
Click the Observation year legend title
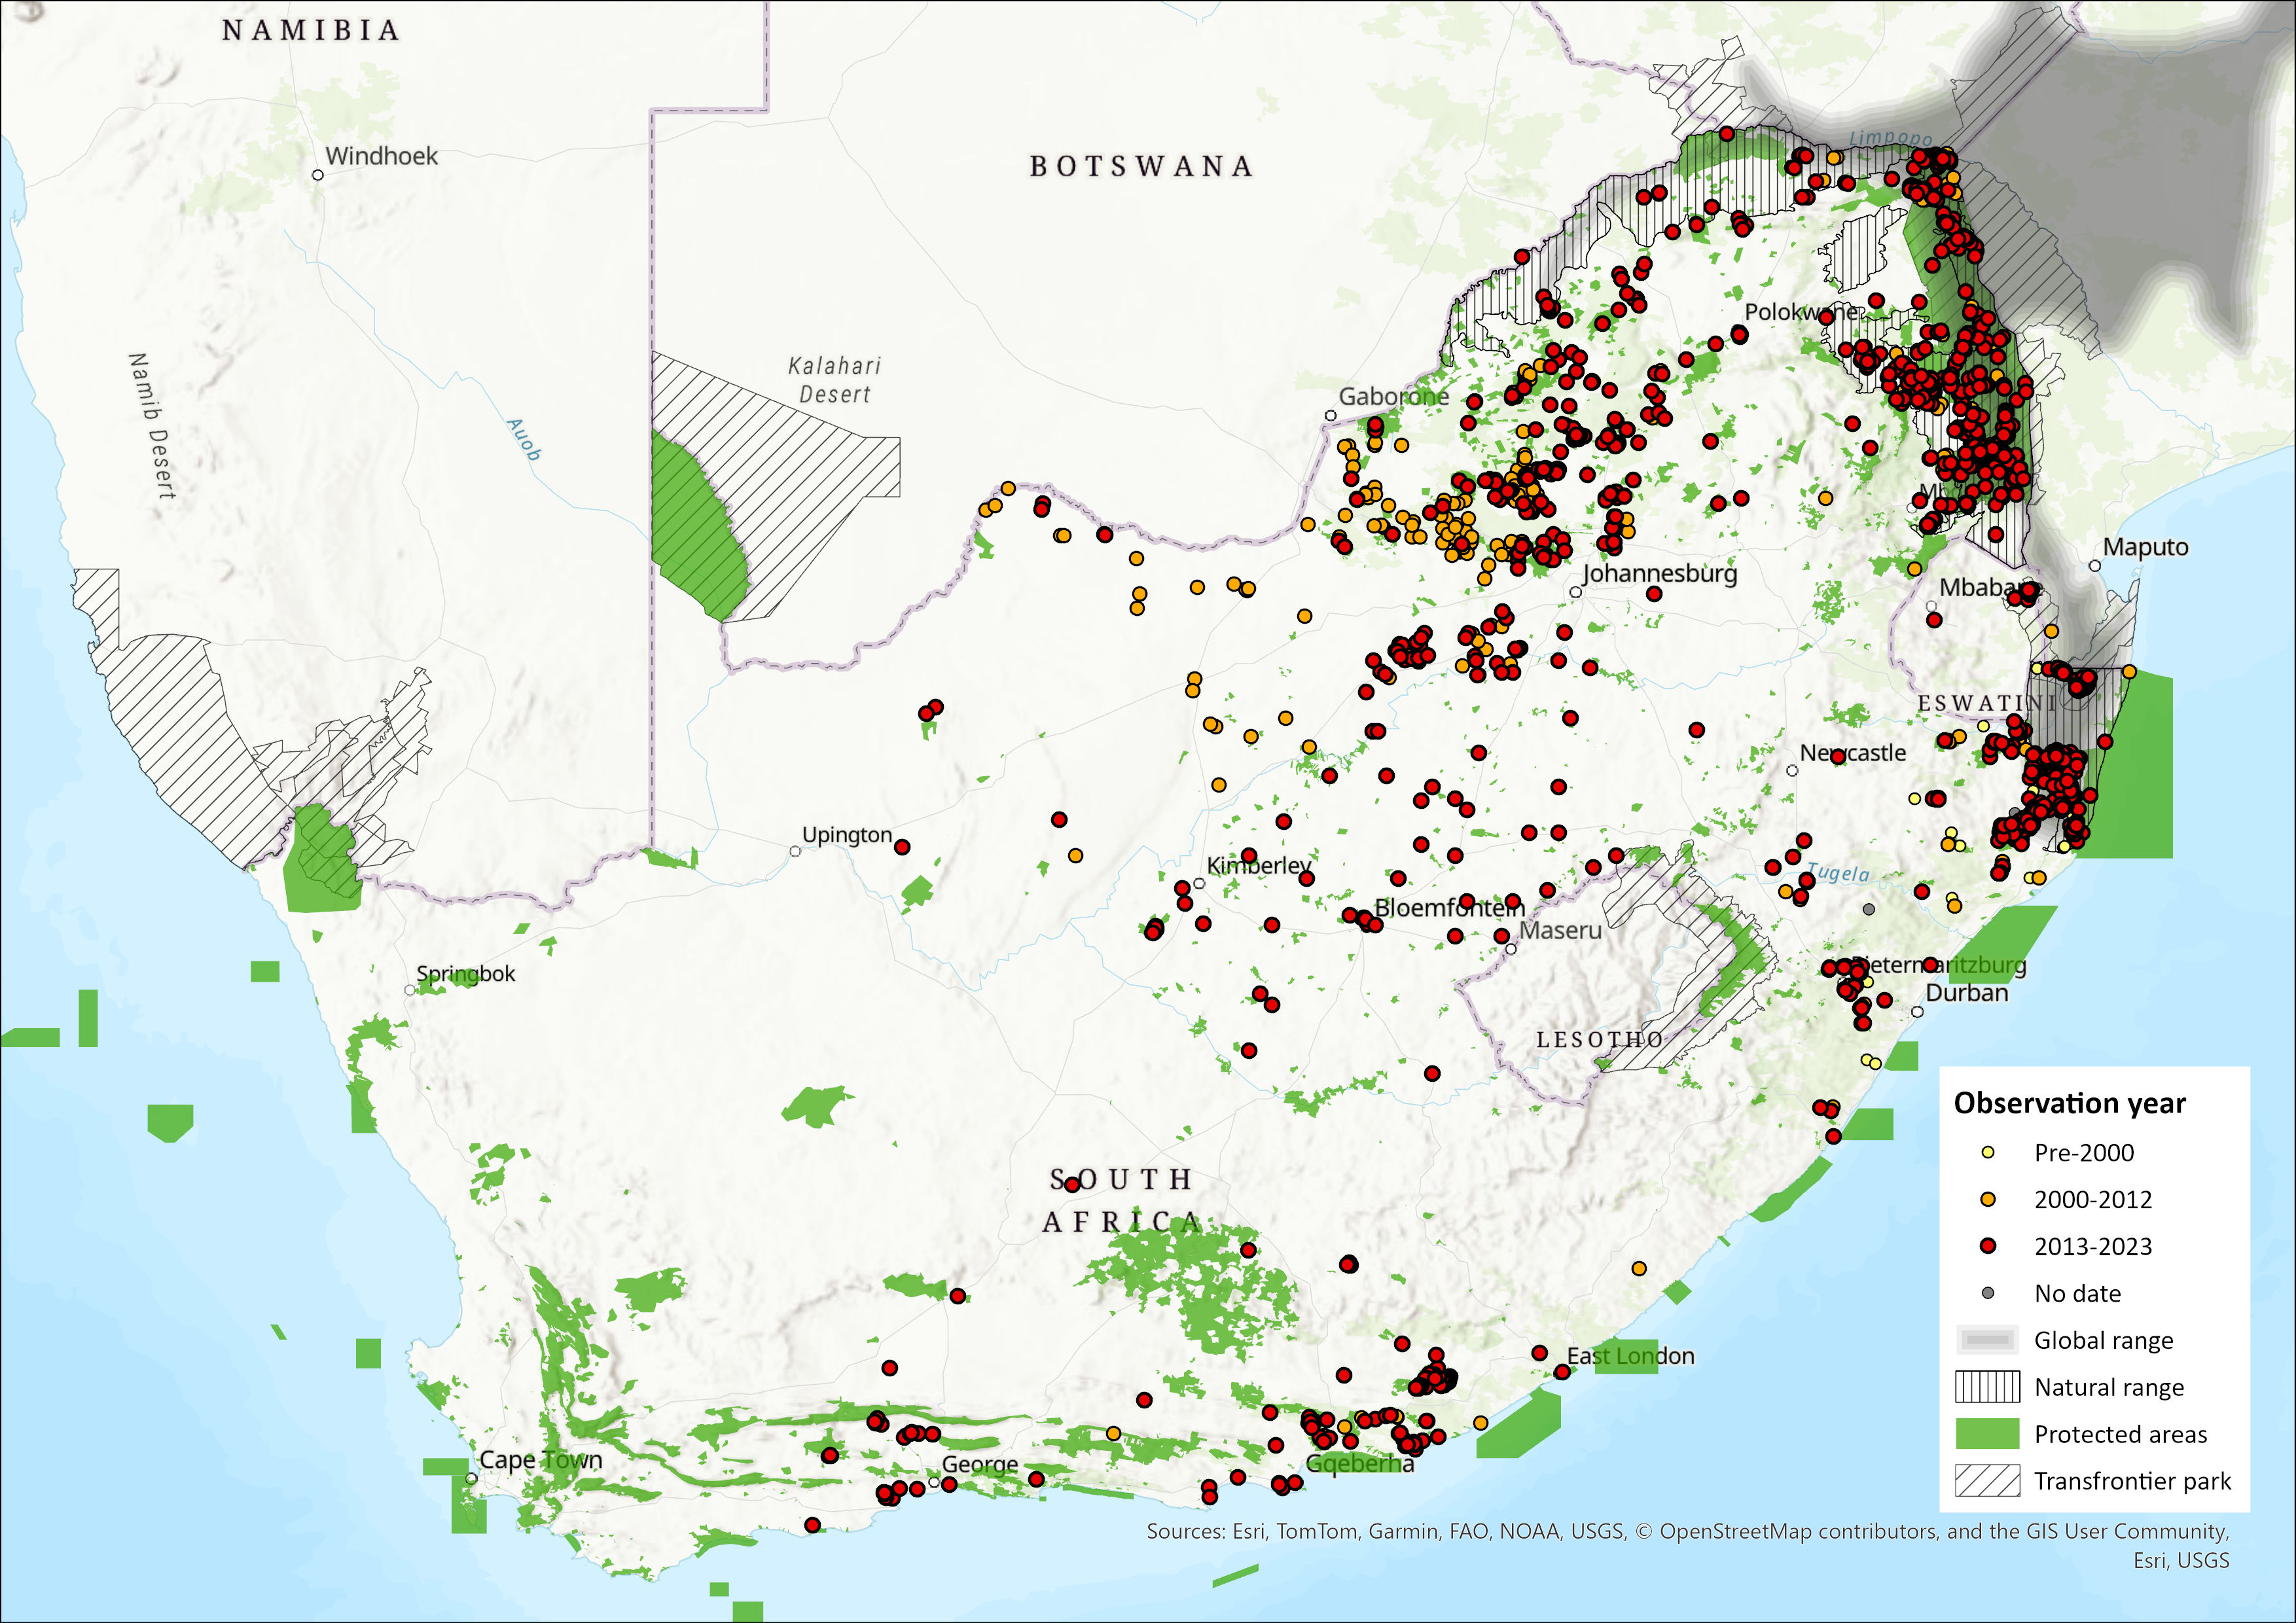[x=2069, y=1103]
